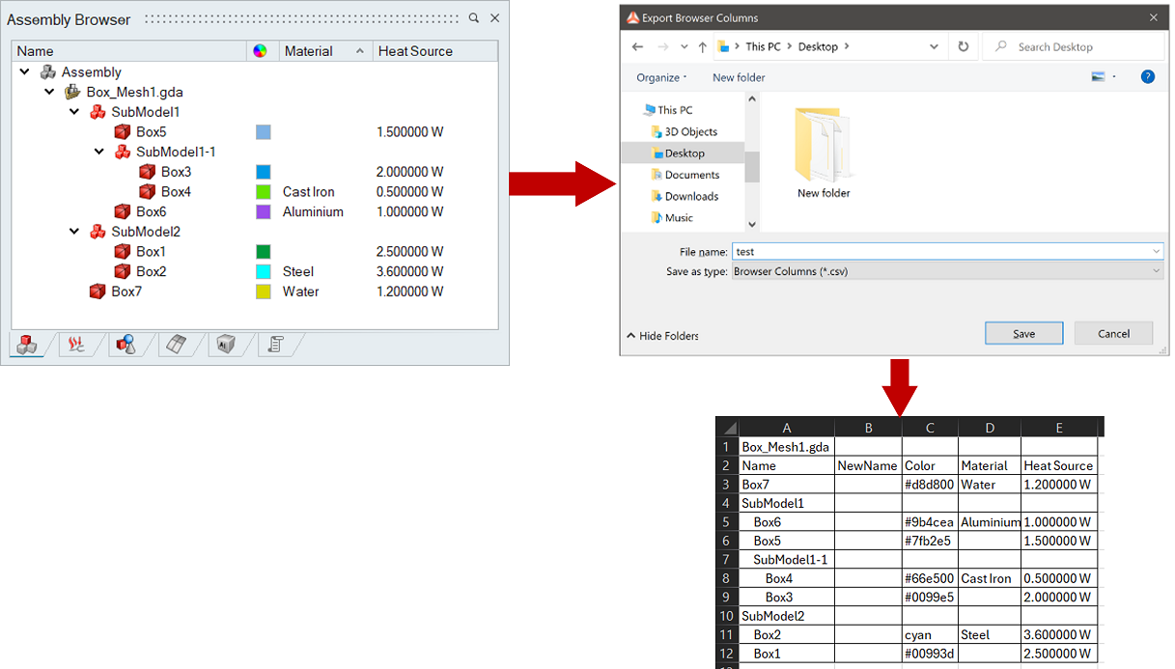The height and width of the screenshot is (669, 1175).
Task: Click the back arrow in Export dialog
Action: [637, 46]
